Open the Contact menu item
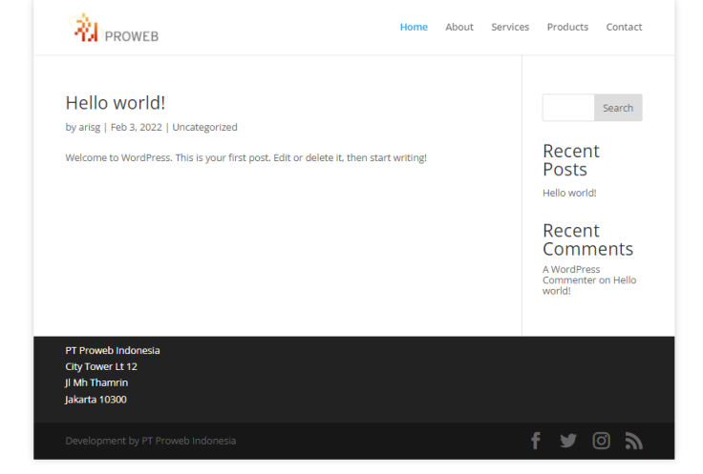The image size is (703, 474). point(624,27)
